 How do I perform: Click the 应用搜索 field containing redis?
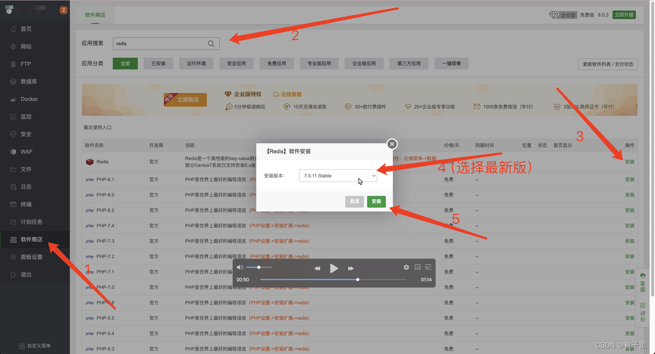[166, 43]
